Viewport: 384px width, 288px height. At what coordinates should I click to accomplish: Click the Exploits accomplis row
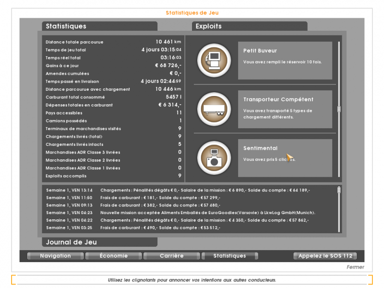click(113, 176)
